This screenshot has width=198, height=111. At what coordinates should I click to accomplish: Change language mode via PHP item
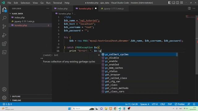tap(170, 104)
